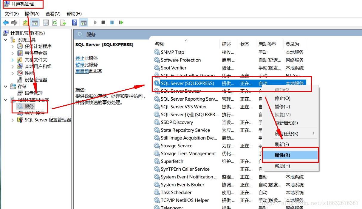This screenshot has height=209, width=362.
Task: Collapse the 系统工具 tree node
Action: 6,39
